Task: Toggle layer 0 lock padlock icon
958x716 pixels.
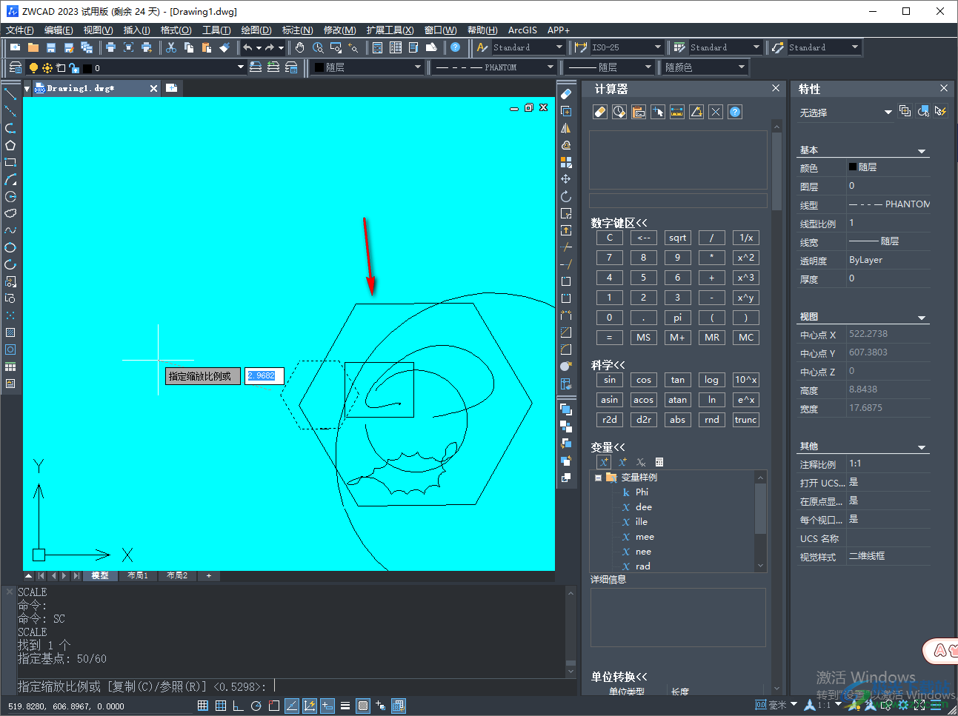Action: click(x=73, y=67)
